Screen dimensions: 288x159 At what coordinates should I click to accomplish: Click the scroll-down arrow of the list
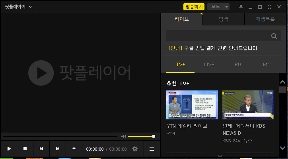[x=283, y=148]
